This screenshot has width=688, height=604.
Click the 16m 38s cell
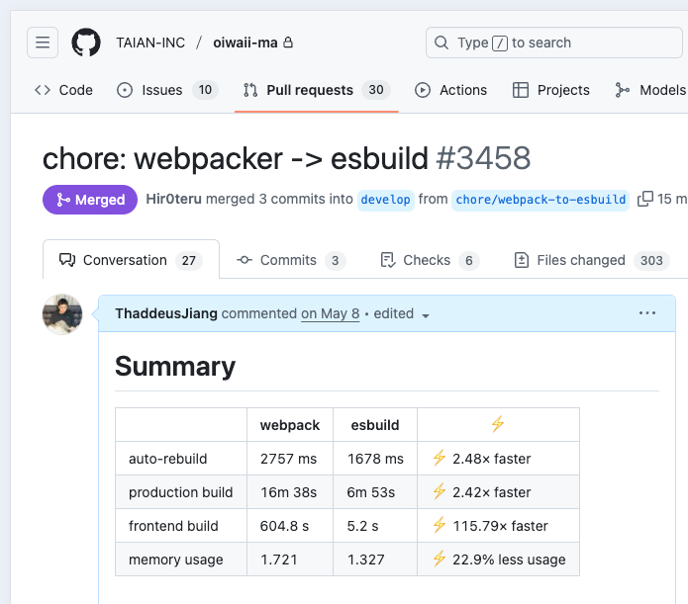click(288, 492)
